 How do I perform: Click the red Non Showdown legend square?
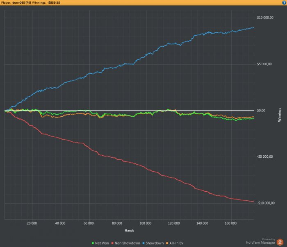click(x=112, y=243)
